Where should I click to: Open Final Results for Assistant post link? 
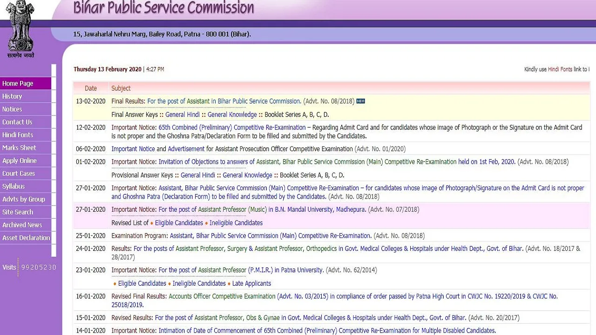click(x=224, y=101)
